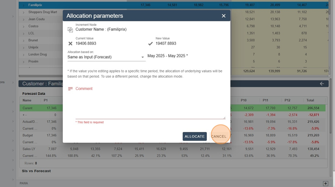Screen dimensions: 335x187
Task: Click the May 2025 - May 2025 period text
Action: click(167, 56)
